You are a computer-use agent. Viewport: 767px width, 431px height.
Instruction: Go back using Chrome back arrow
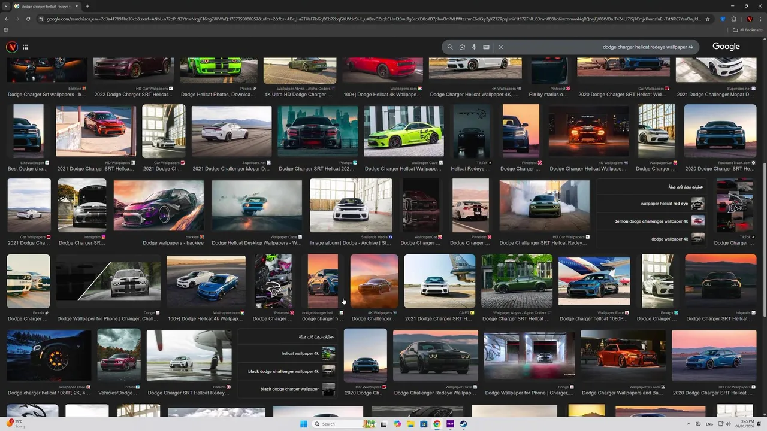click(x=6, y=19)
